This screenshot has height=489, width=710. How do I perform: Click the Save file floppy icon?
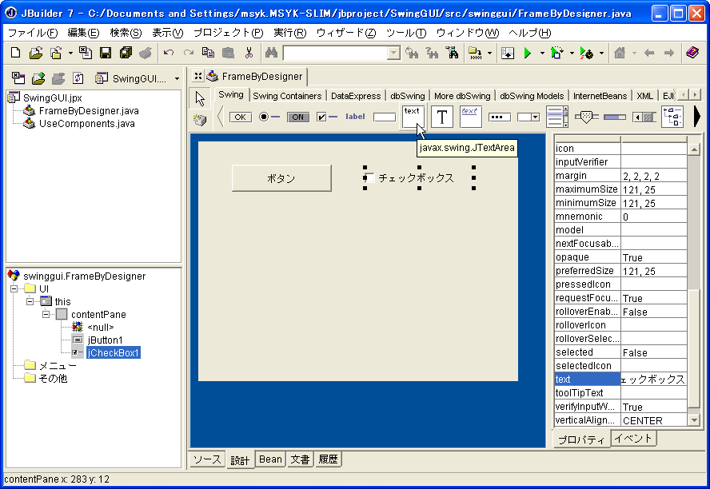coord(105,53)
